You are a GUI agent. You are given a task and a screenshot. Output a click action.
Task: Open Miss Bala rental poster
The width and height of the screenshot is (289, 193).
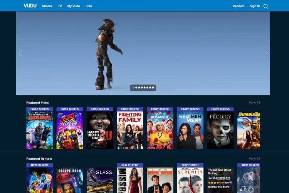point(130,178)
